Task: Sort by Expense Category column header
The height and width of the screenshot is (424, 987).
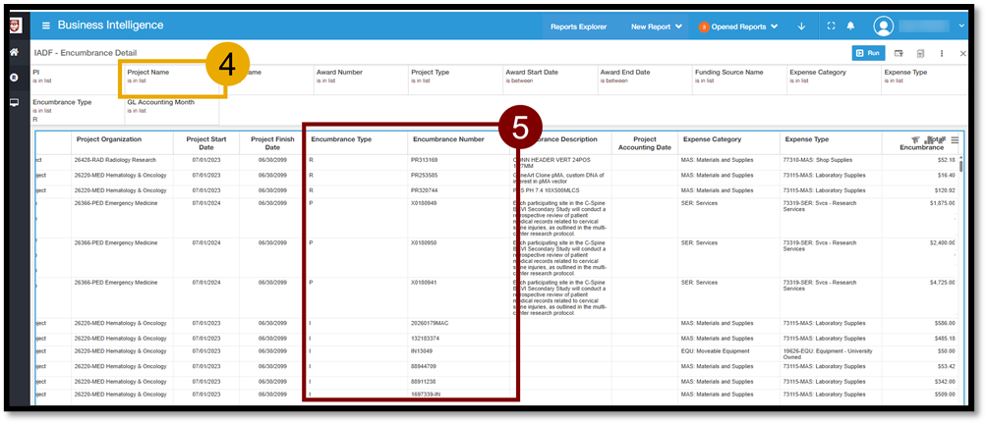Action: [712, 139]
